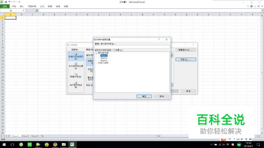Click the fx Insert Function icon
Image resolution: width=264 pixels, height=148 pixels.
click(37, 11)
